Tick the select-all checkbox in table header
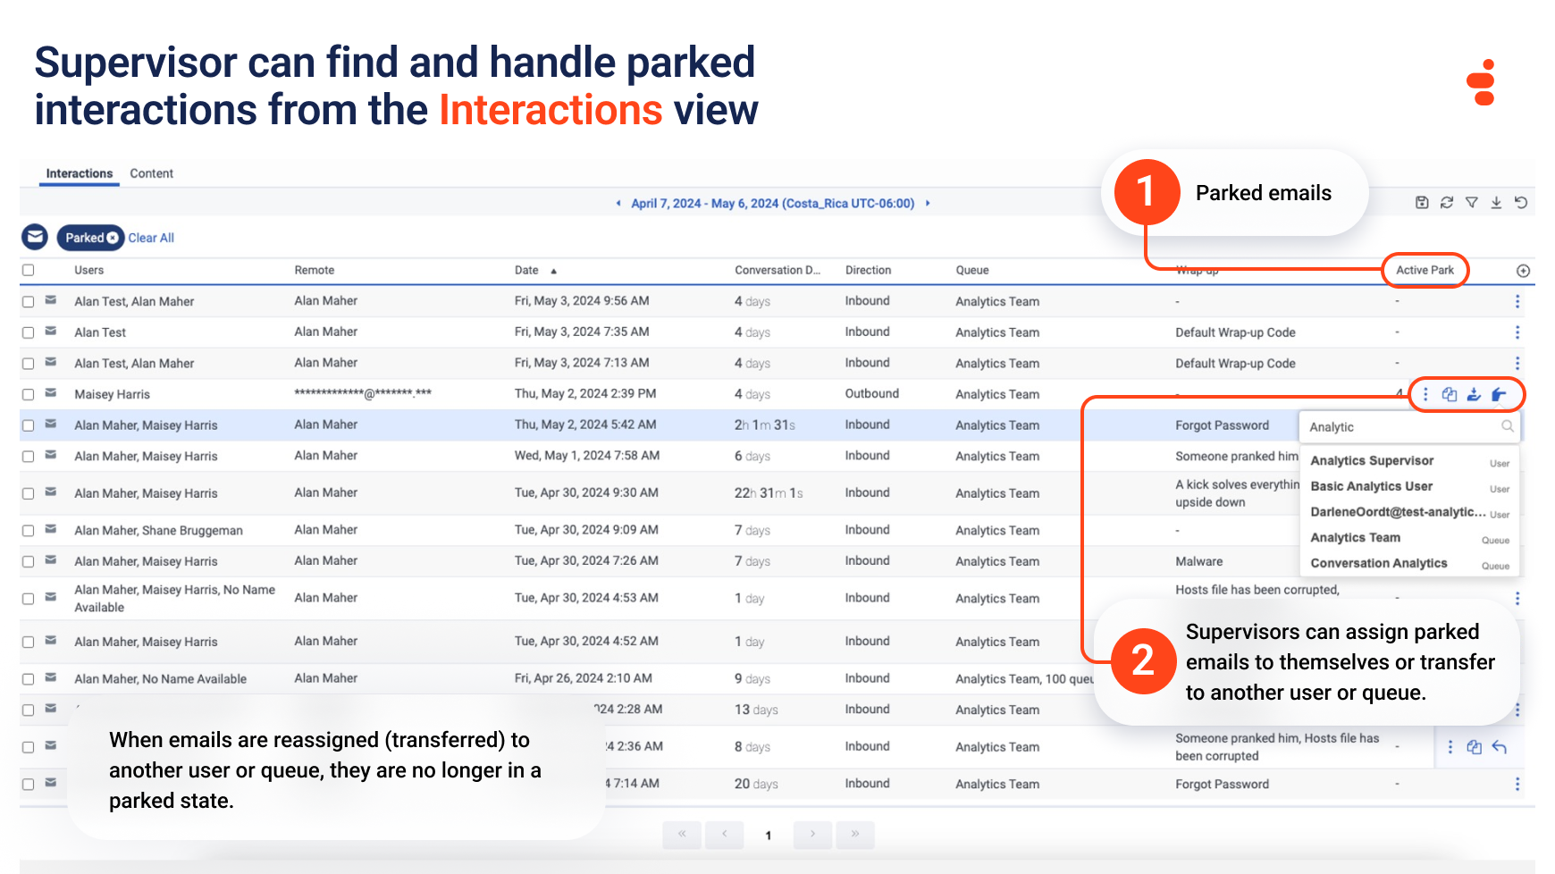The height and width of the screenshot is (874, 1555). coord(29,270)
